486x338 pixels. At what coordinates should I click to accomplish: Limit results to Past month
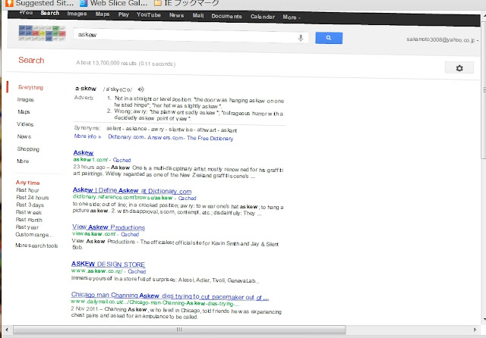click(29, 220)
